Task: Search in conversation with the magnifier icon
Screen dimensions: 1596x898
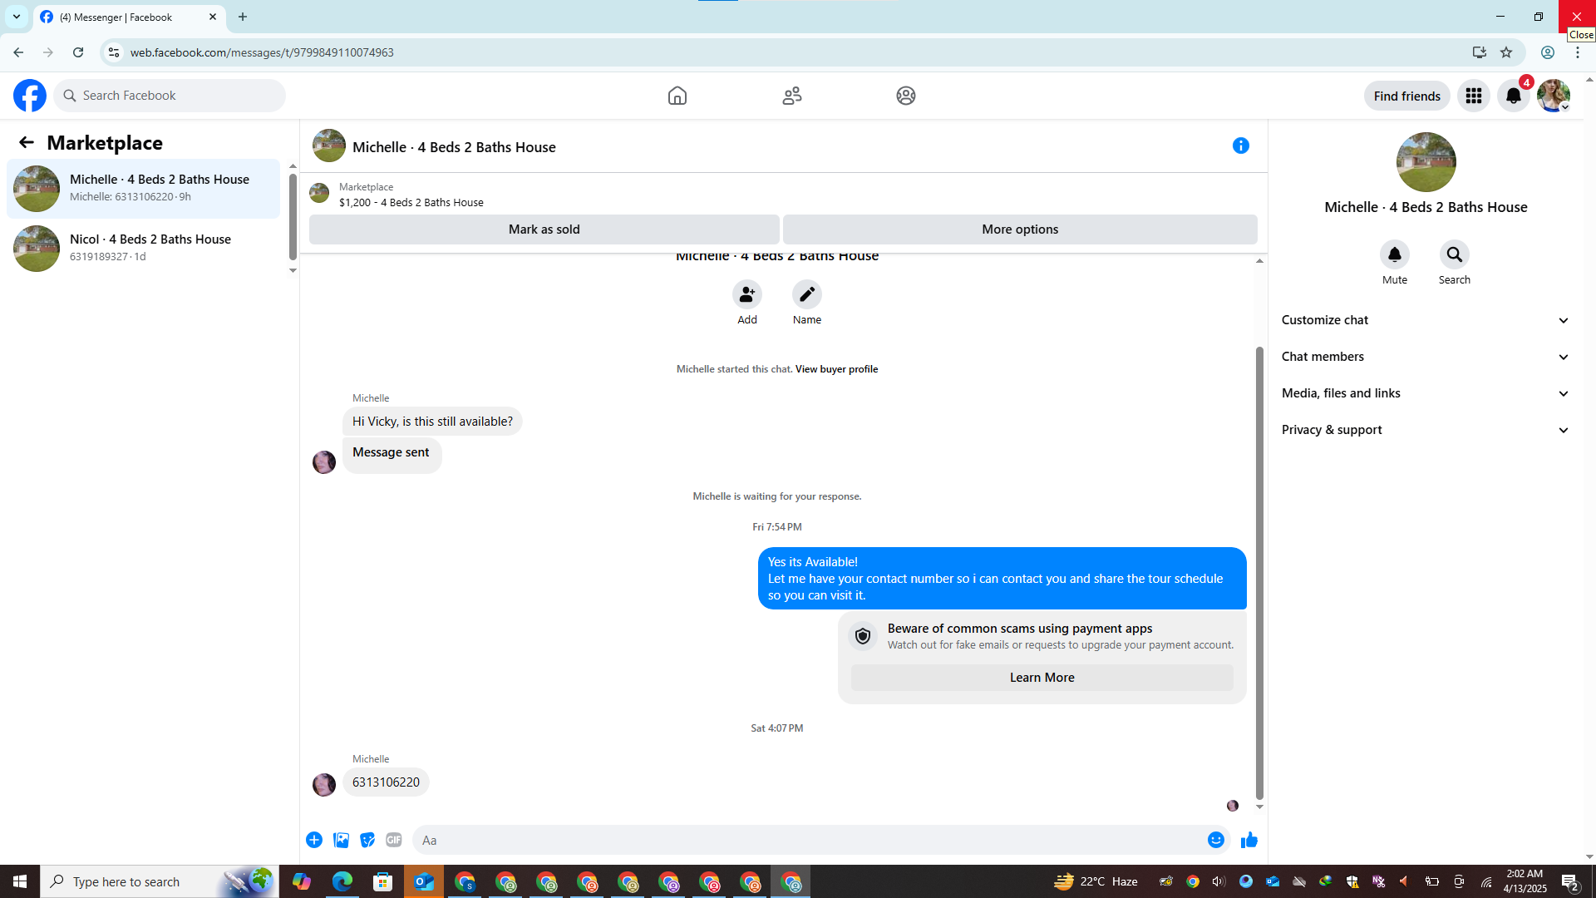Action: 1455,254
